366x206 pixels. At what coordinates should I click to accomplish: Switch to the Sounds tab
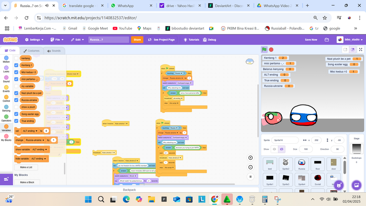click(x=54, y=51)
